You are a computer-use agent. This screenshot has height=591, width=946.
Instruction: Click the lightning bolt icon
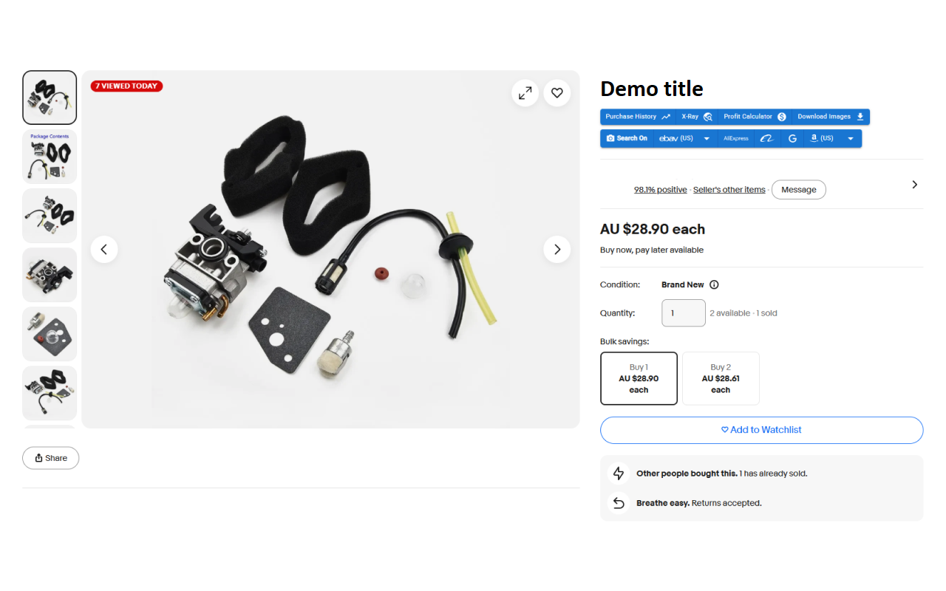coord(619,474)
